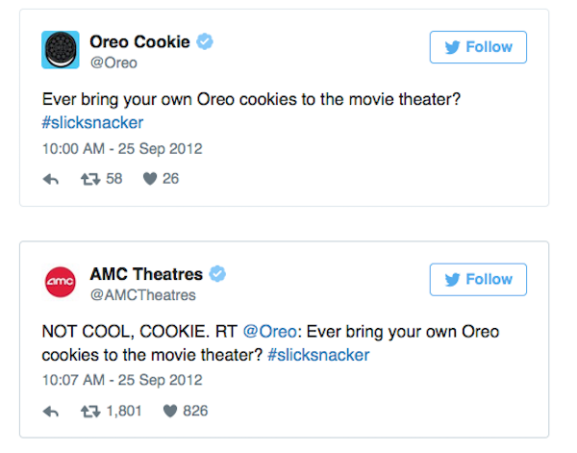Open the AMC Theatres display name

[146, 274]
